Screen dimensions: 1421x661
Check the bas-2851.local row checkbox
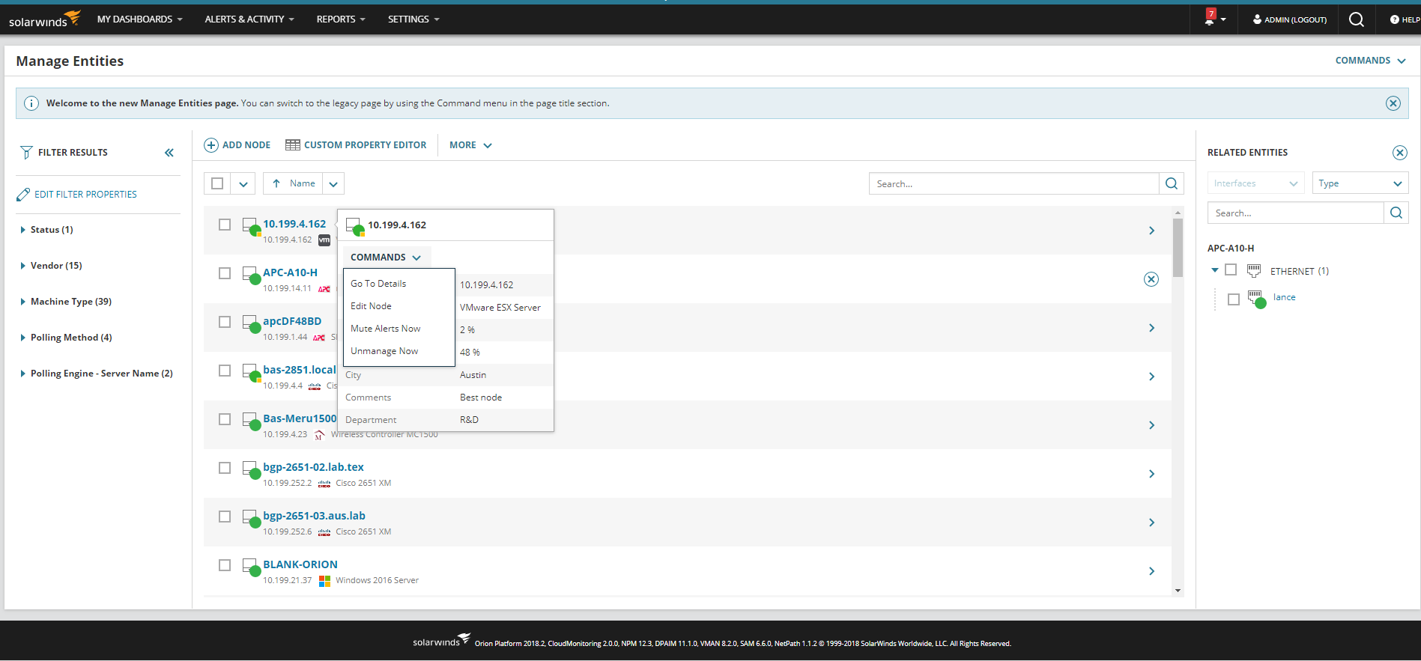point(225,371)
